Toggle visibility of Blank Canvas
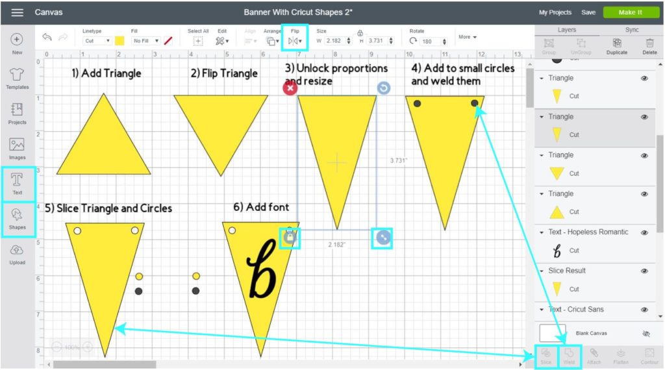This screenshot has width=665, height=370. point(646,333)
